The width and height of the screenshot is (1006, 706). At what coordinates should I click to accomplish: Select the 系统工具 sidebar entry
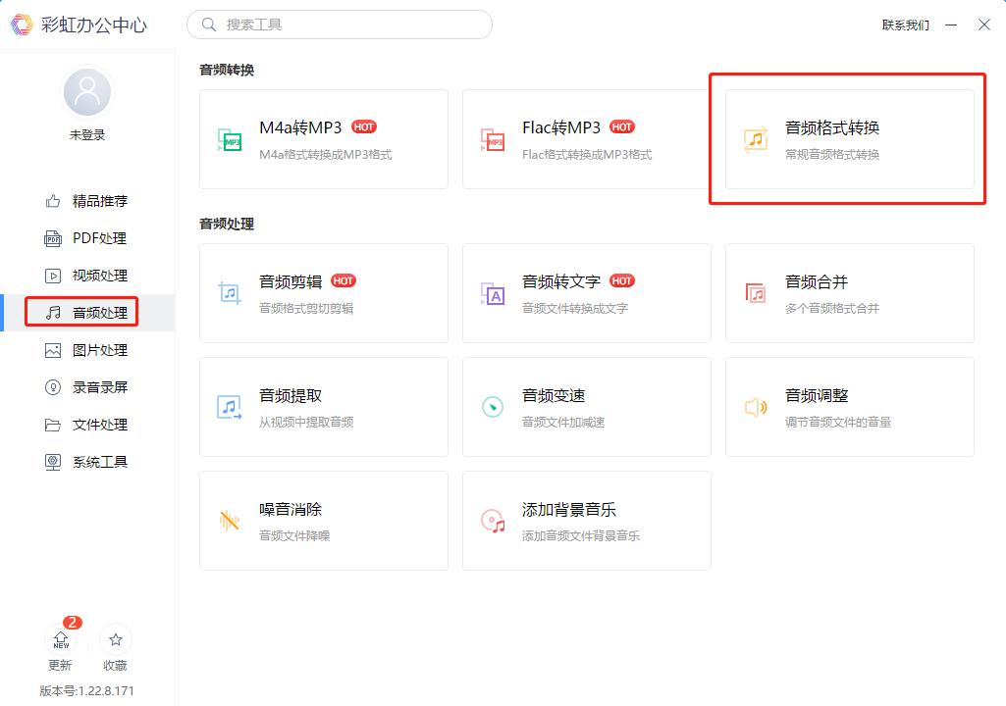coord(86,461)
